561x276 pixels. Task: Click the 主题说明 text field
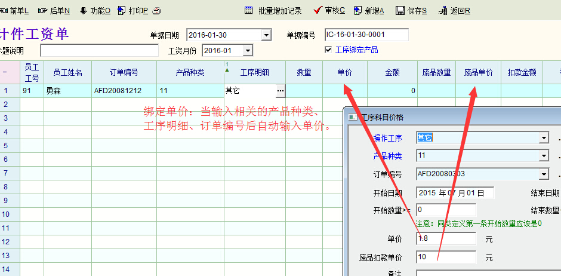pos(99,51)
